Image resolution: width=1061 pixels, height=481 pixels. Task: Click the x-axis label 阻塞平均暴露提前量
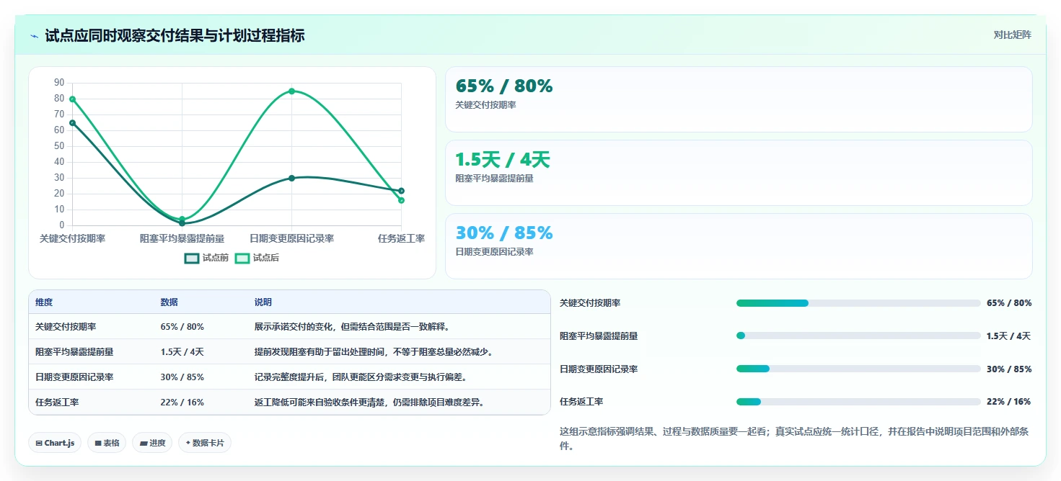pyautogui.click(x=182, y=238)
